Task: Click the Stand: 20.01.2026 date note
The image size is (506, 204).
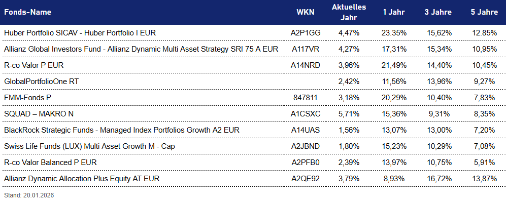Action: [x=28, y=195]
